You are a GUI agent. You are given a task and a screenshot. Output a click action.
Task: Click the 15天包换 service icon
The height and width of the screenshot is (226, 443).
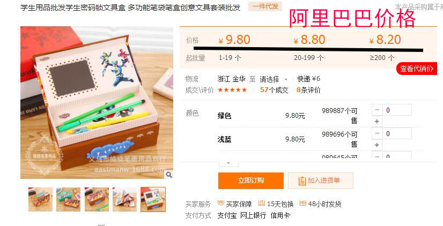[x=262, y=203]
